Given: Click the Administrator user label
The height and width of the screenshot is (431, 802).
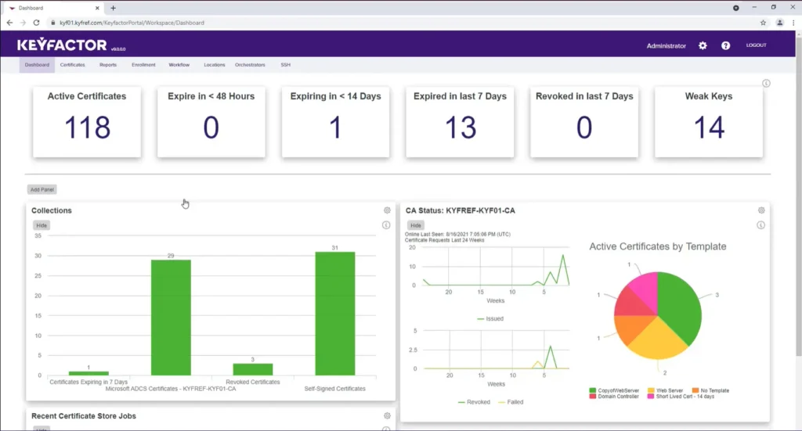Looking at the screenshot, I should (x=666, y=46).
